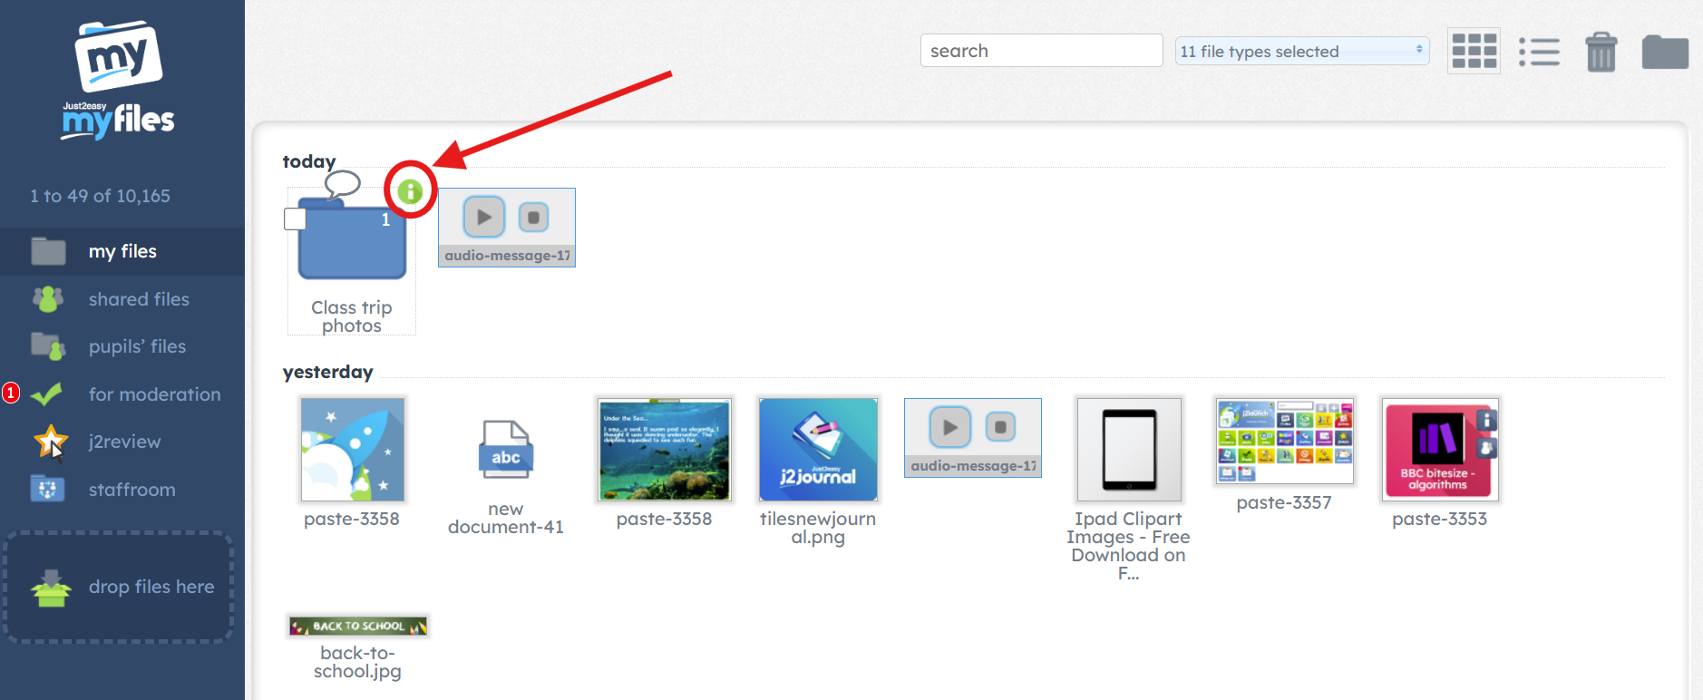Click the Just2easy myfiles logo
Screen dimensions: 1703x700
[118, 81]
